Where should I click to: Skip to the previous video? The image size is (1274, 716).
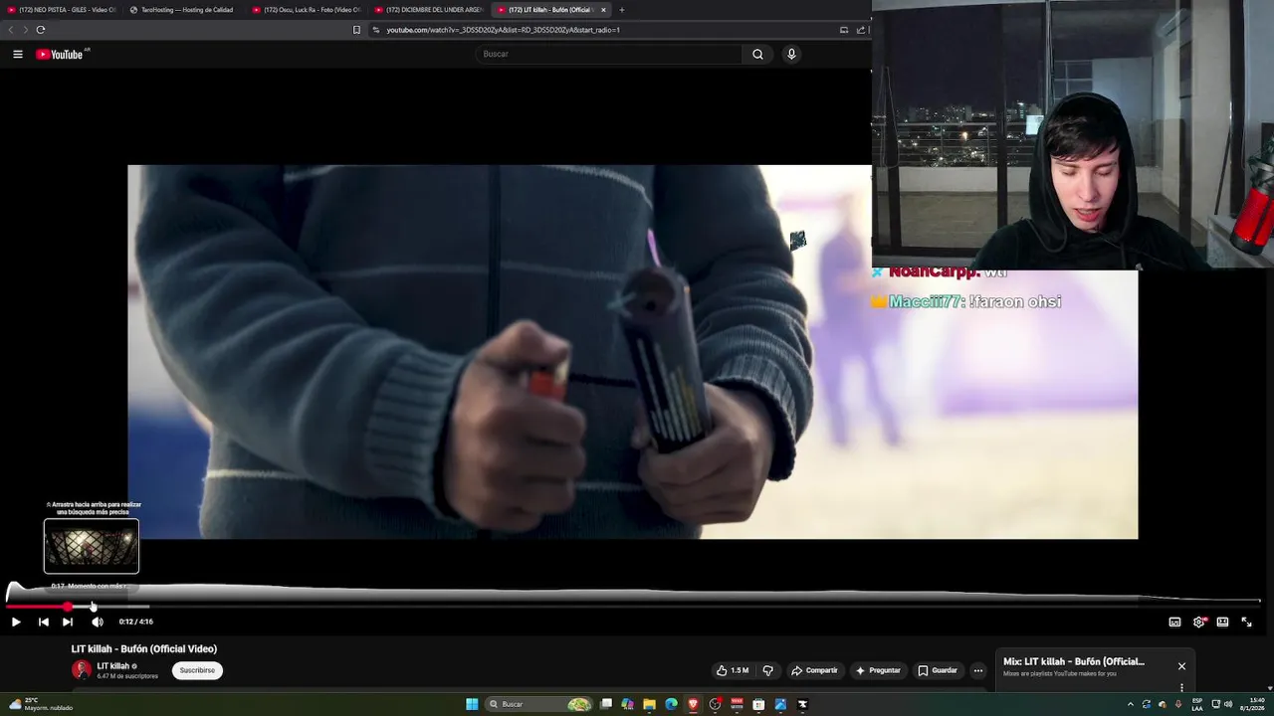pos(43,622)
